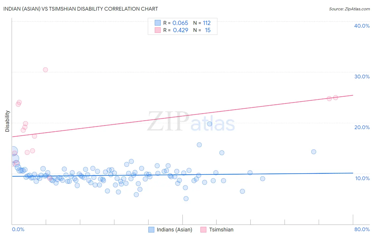This screenshot has width=373, height=237.
Task: Click the blue Indians (Asian) legend swatch
Action: pyautogui.click(x=151, y=230)
